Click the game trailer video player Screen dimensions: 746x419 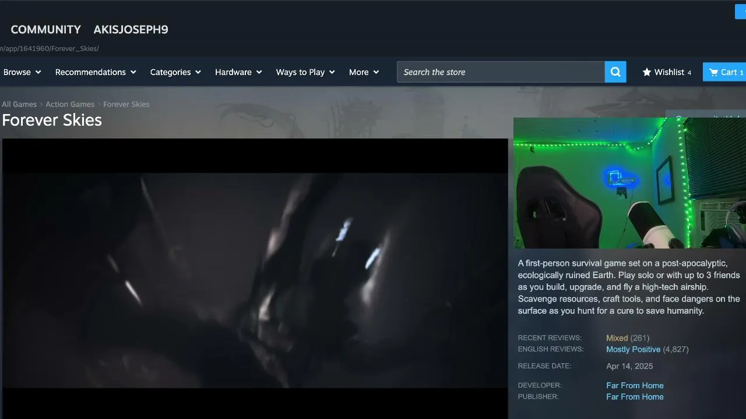tap(255, 279)
